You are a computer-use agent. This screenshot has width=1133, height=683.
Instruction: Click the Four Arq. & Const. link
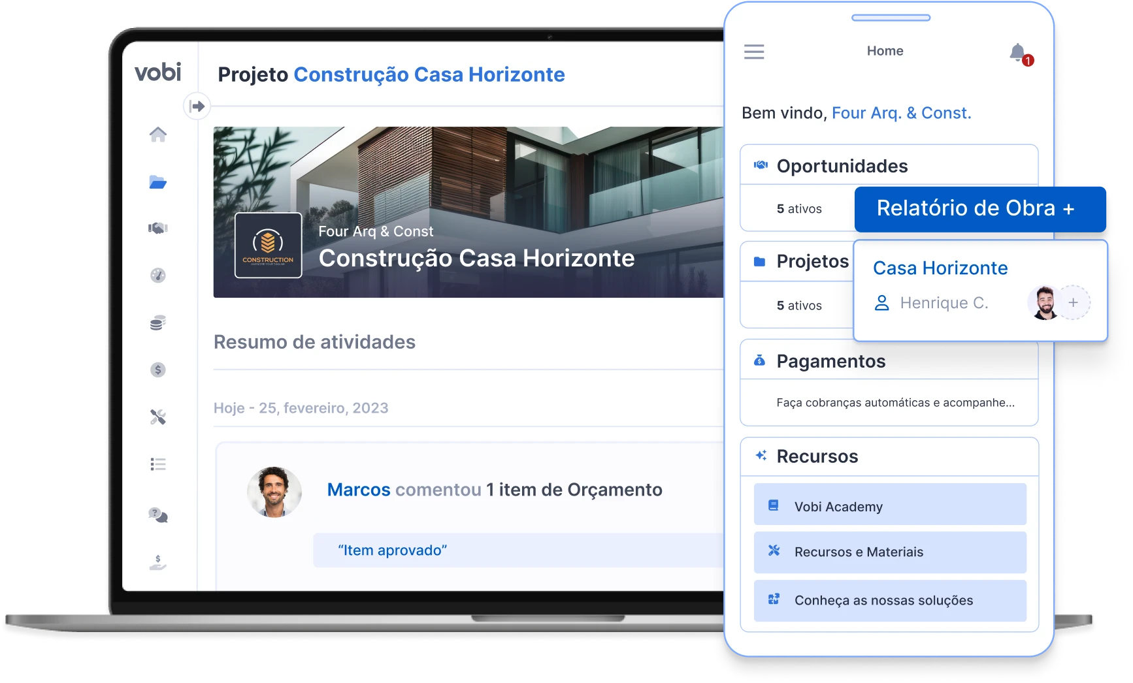(x=902, y=113)
